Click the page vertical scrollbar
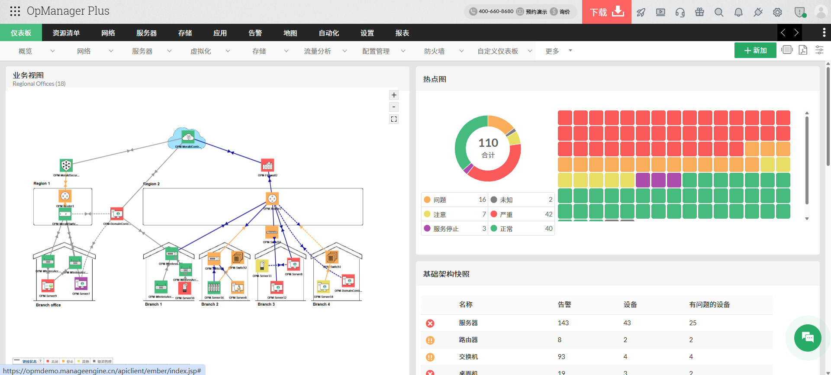The width and height of the screenshot is (831, 375). 828,117
